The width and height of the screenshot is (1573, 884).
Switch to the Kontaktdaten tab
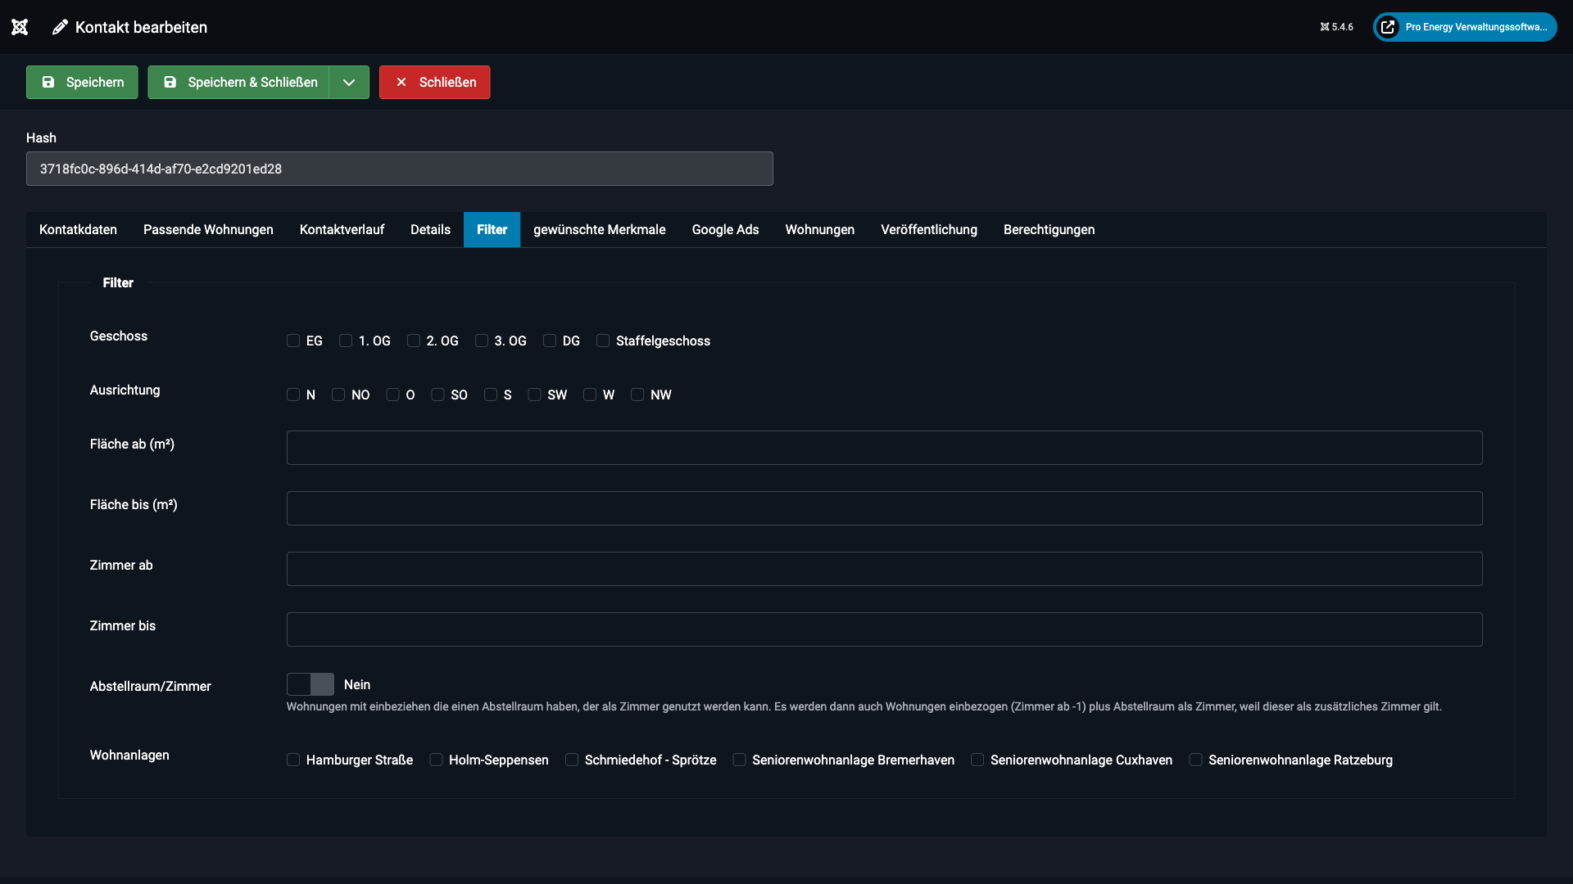click(78, 230)
